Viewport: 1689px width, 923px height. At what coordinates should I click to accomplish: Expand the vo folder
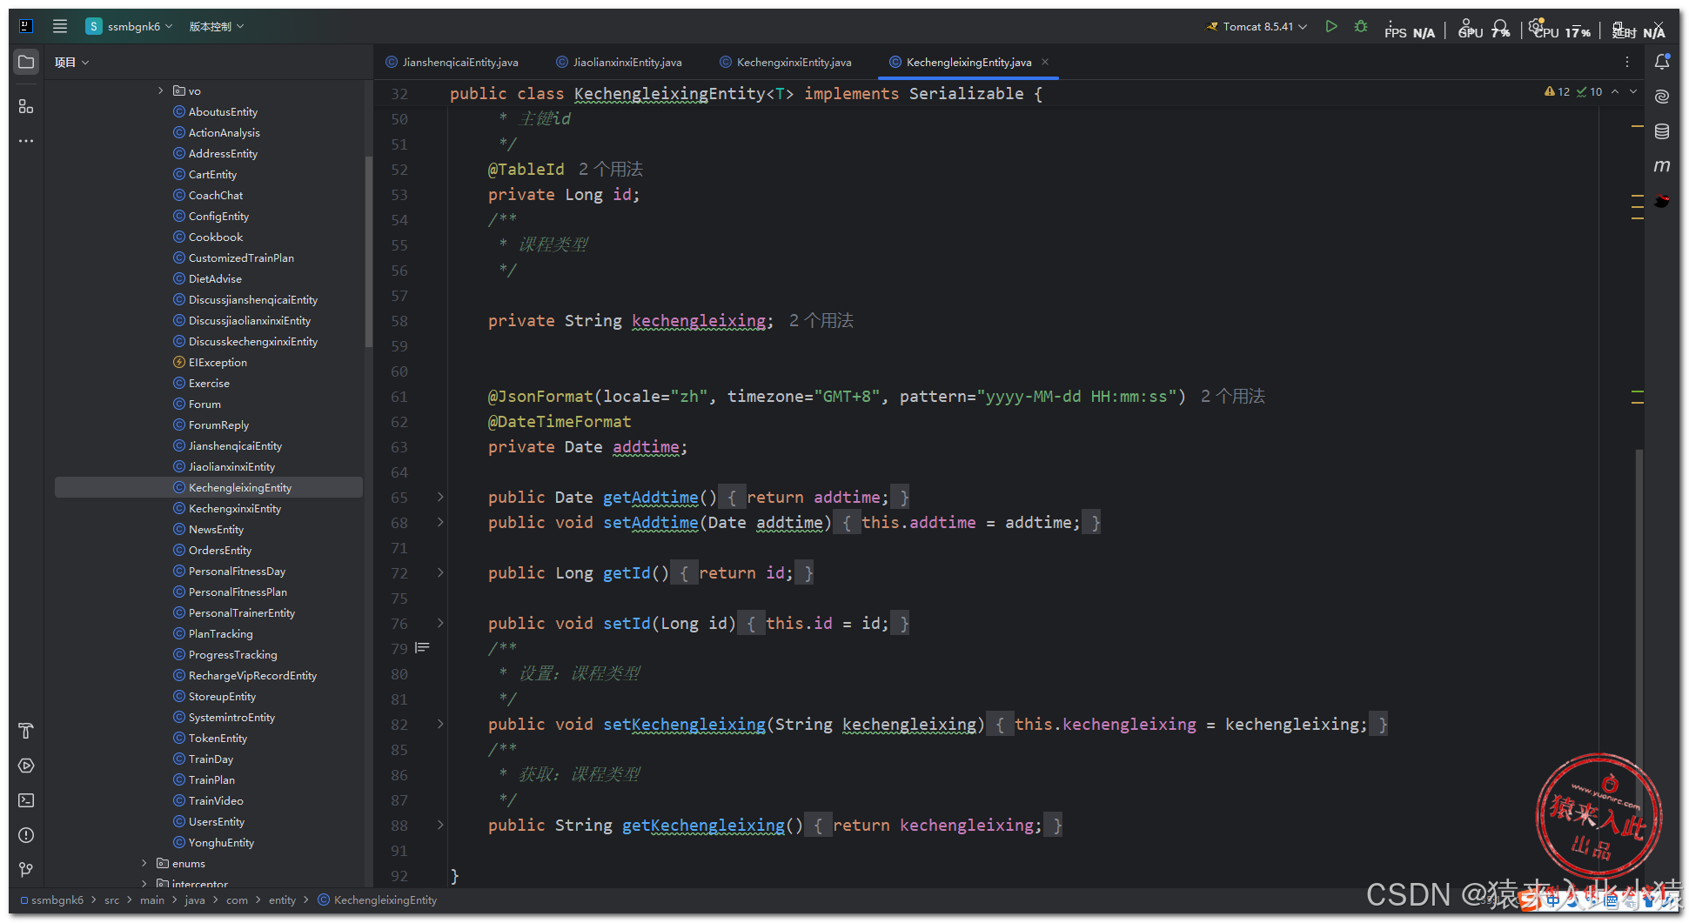(160, 90)
